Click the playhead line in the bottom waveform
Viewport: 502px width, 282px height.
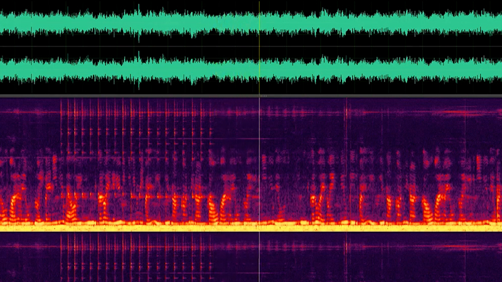coord(260,69)
